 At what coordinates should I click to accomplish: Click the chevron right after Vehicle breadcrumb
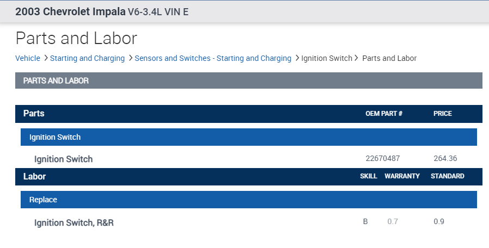[46, 58]
